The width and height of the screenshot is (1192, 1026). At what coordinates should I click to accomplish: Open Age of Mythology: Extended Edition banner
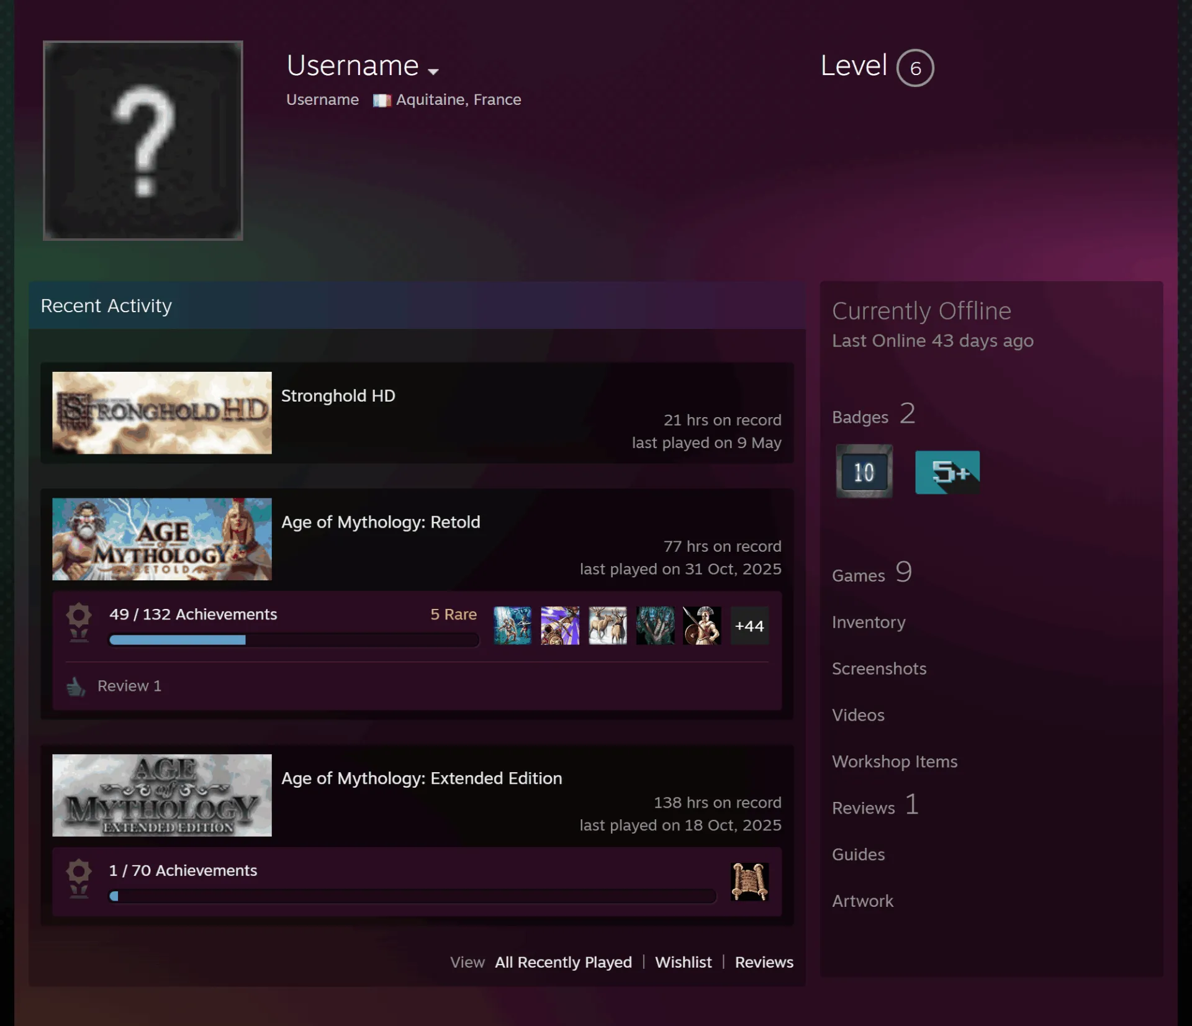(x=162, y=795)
